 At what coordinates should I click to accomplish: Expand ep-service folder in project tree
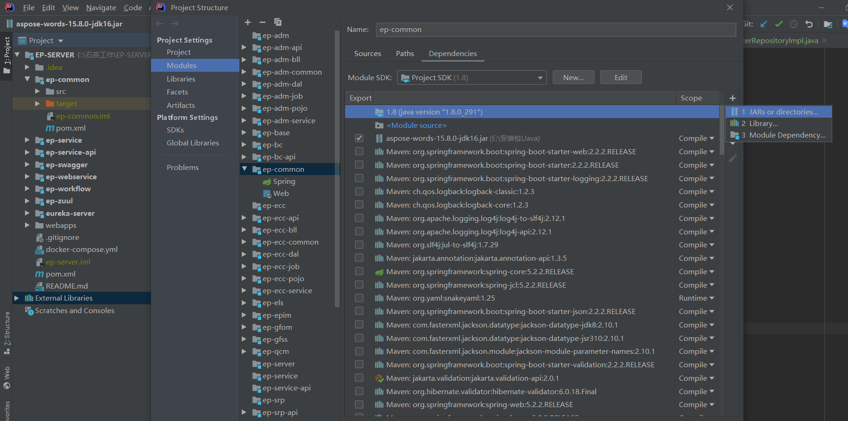pyautogui.click(x=27, y=140)
